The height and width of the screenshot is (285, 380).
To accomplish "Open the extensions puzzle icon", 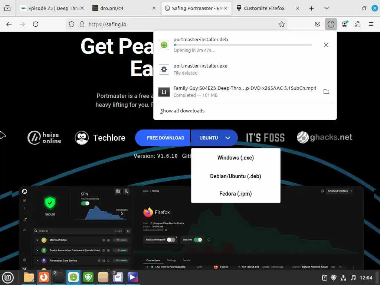I will pyautogui.click(x=358, y=24).
